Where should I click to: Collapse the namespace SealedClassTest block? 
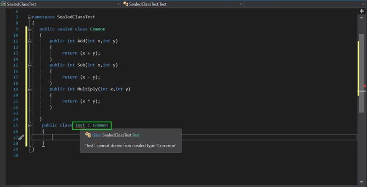pyautogui.click(x=29, y=17)
